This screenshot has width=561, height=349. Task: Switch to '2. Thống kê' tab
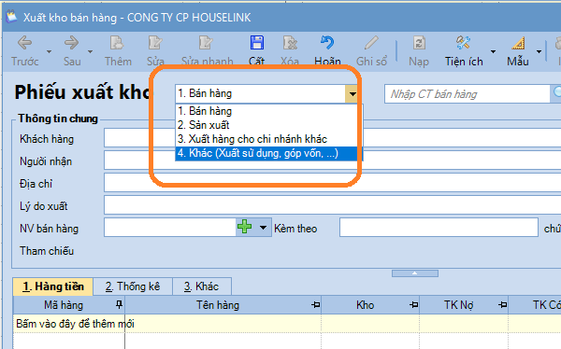click(x=133, y=286)
